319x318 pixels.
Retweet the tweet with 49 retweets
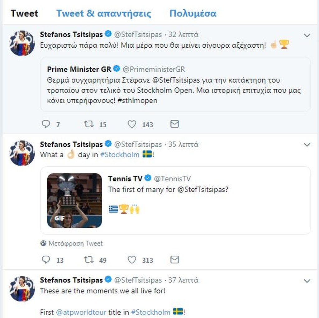89,260
